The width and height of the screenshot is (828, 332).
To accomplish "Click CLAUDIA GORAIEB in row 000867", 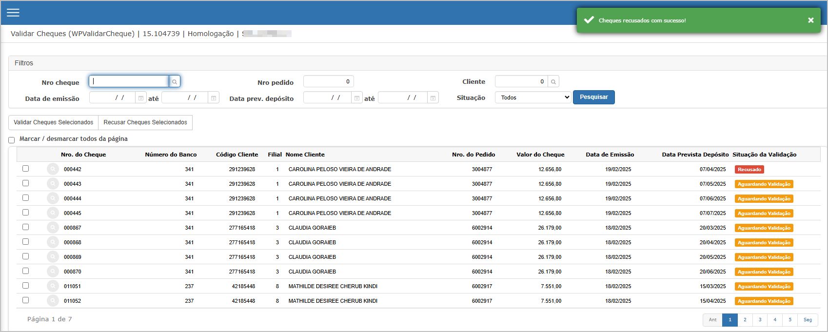I will click(312, 228).
